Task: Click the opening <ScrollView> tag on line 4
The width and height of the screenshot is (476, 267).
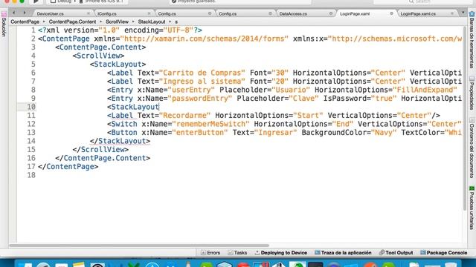Action: (x=98, y=56)
